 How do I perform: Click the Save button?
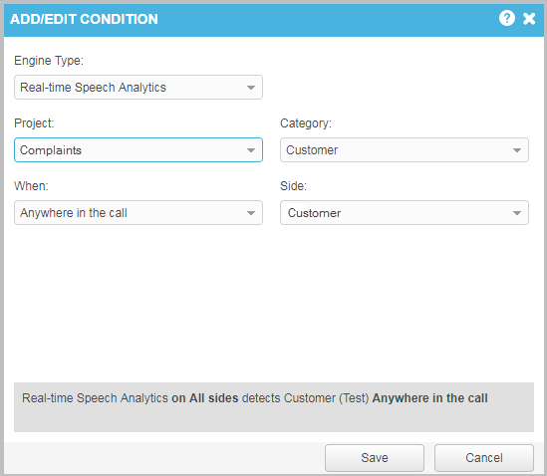[375, 457]
